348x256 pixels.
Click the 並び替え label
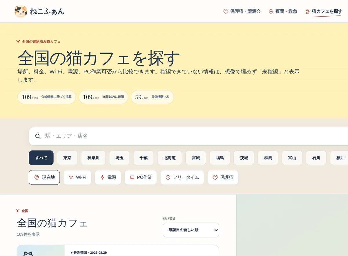[169, 219]
